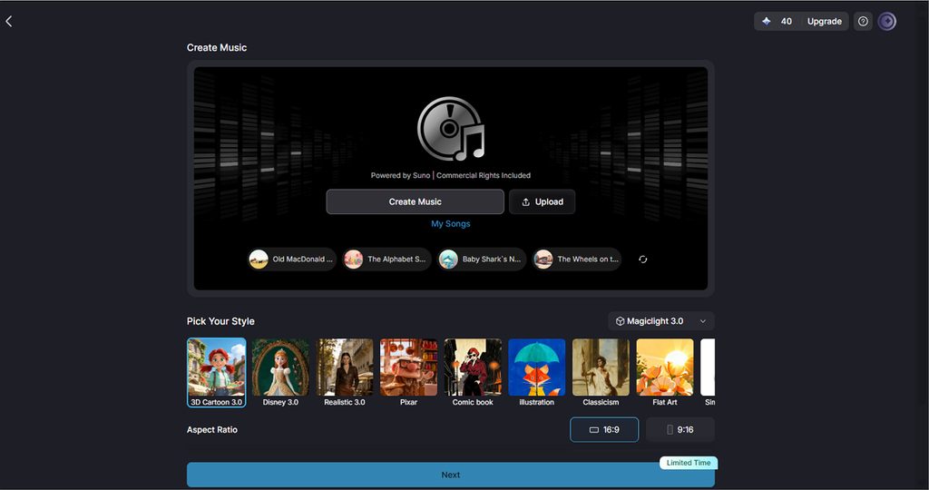Click the large music disc icon
This screenshot has width=929, height=490.
pyautogui.click(x=450, y=129)
